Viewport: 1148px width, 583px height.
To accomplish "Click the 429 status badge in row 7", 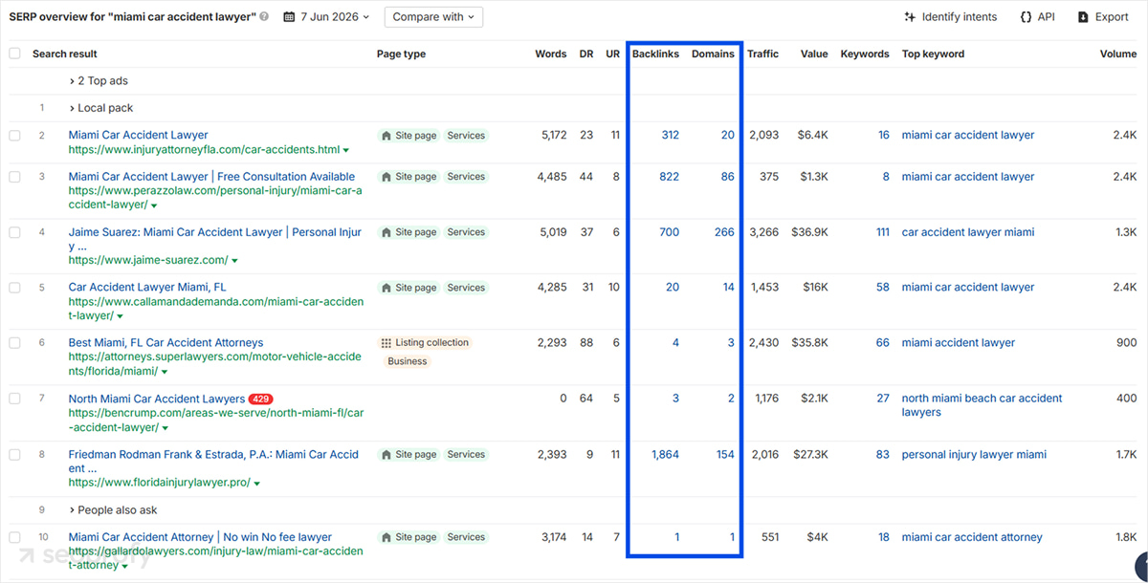I will 261,399.
